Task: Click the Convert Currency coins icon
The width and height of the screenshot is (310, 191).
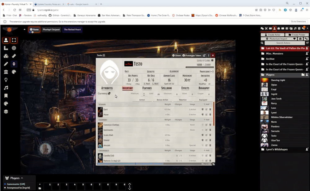Action: 109,94
